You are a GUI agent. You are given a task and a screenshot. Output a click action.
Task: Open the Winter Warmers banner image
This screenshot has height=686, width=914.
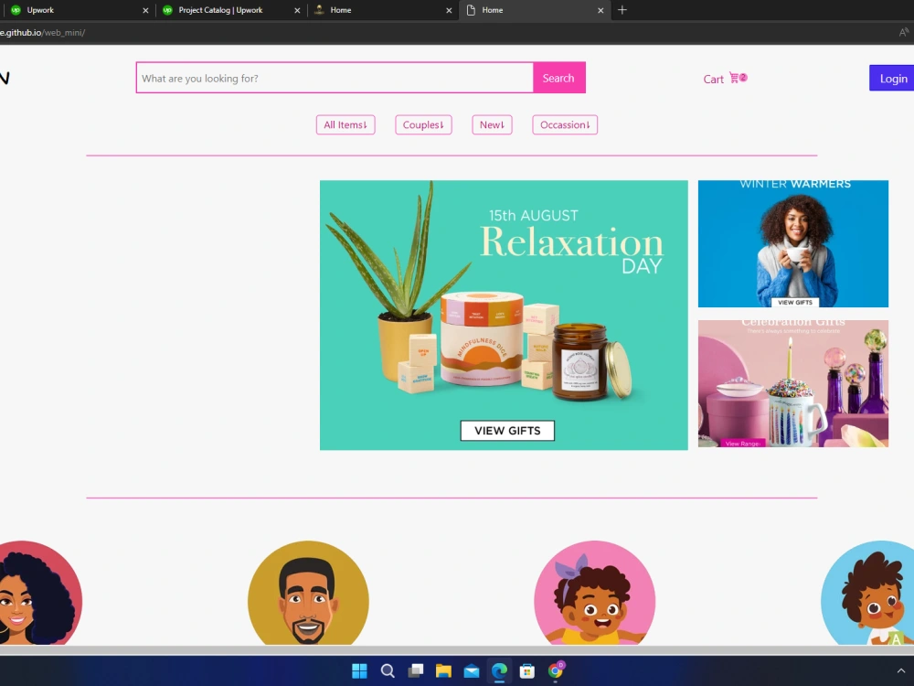click(x=793, y=243)
